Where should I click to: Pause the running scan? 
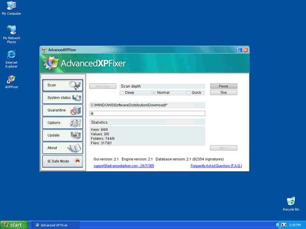click(x=223, y=86)
